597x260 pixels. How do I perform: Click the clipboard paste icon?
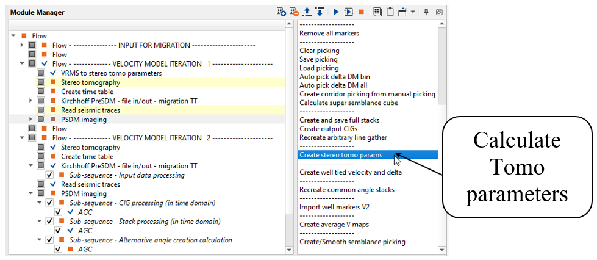pos(390,12)
